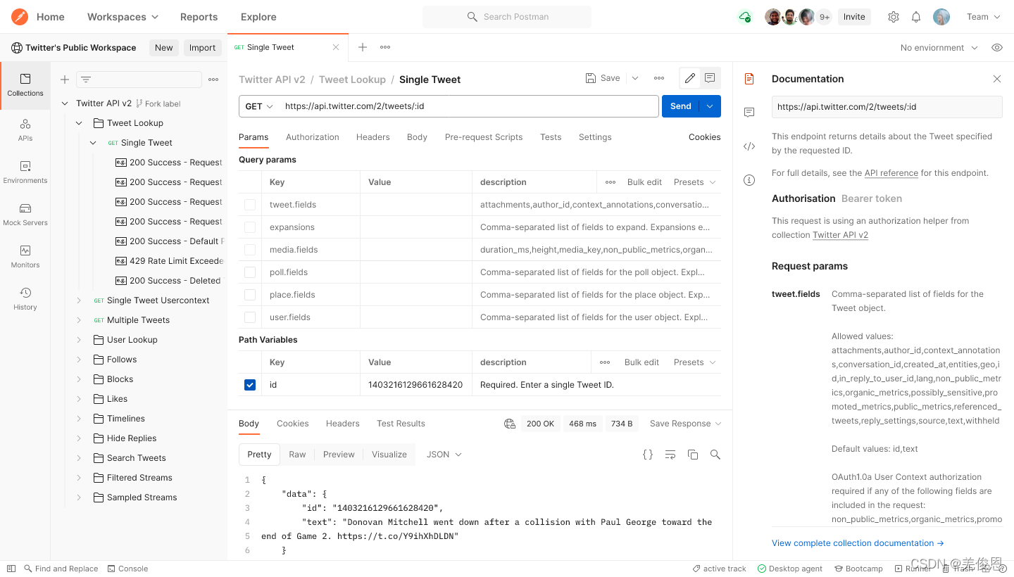Open the JSON format dropdown
The width and height of the screenshot is (1014, 577).
[444, 455]
